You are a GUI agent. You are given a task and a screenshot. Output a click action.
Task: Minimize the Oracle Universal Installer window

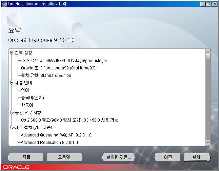coord(203,4)
